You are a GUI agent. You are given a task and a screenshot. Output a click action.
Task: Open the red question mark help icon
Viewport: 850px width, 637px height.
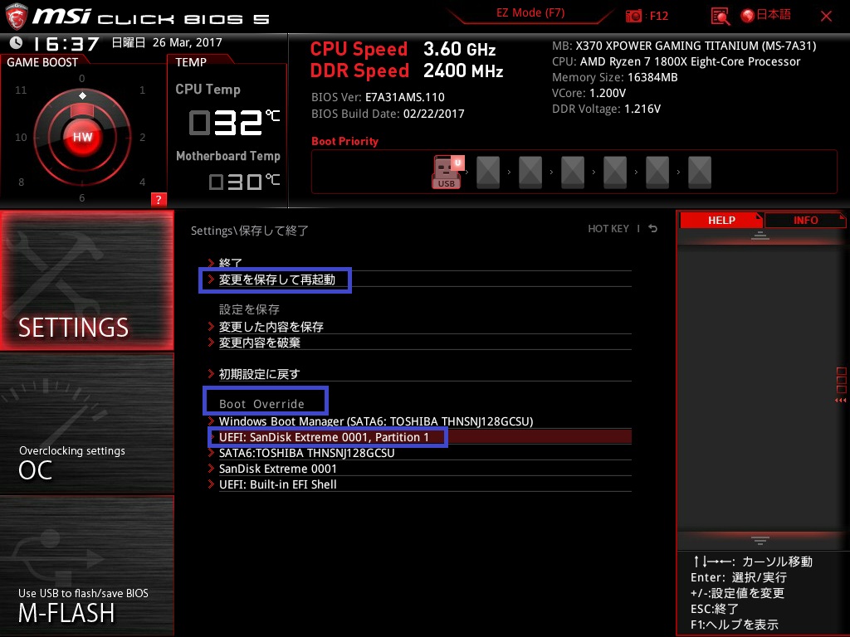pyautogui.click(x=159, y=199)
